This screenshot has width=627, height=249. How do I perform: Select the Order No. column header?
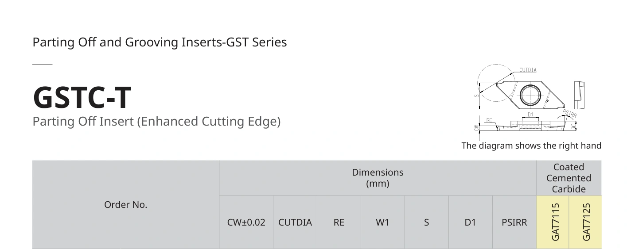click(x=126, y=205)
